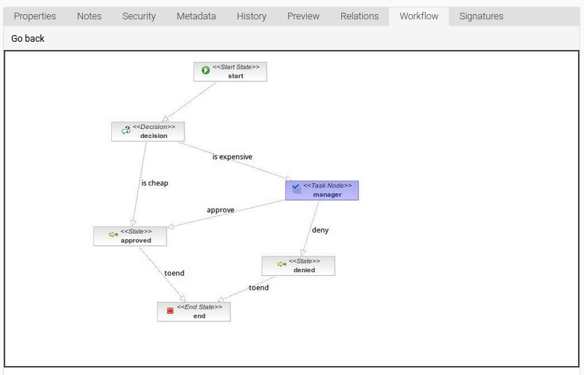Select the Metadata tab
The width and height of the screenshot is (584, 375).
(x=196, y=16)
